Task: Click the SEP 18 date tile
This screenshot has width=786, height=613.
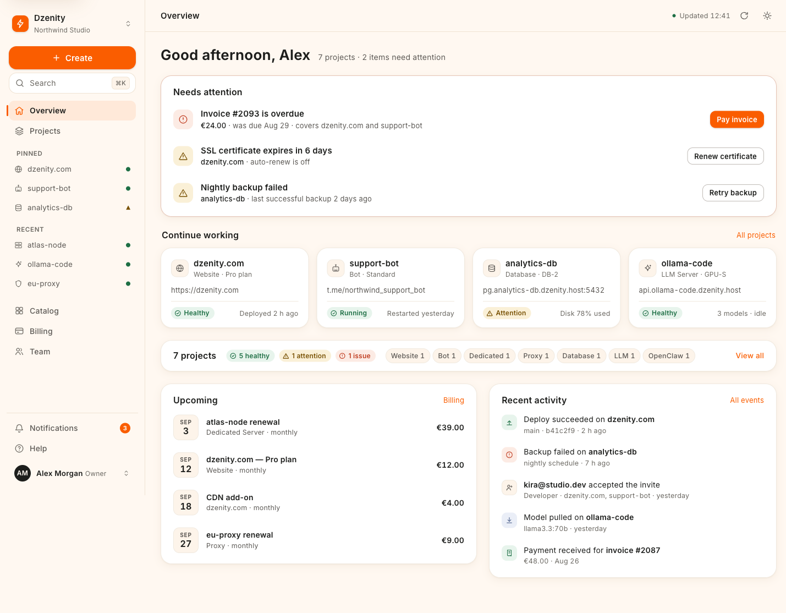Action: pos(186,502)
